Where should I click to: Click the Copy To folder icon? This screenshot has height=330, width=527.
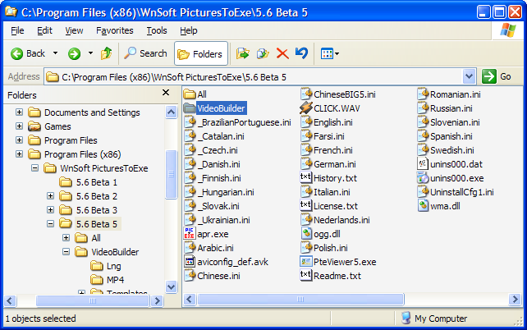(x=263, y=53)
